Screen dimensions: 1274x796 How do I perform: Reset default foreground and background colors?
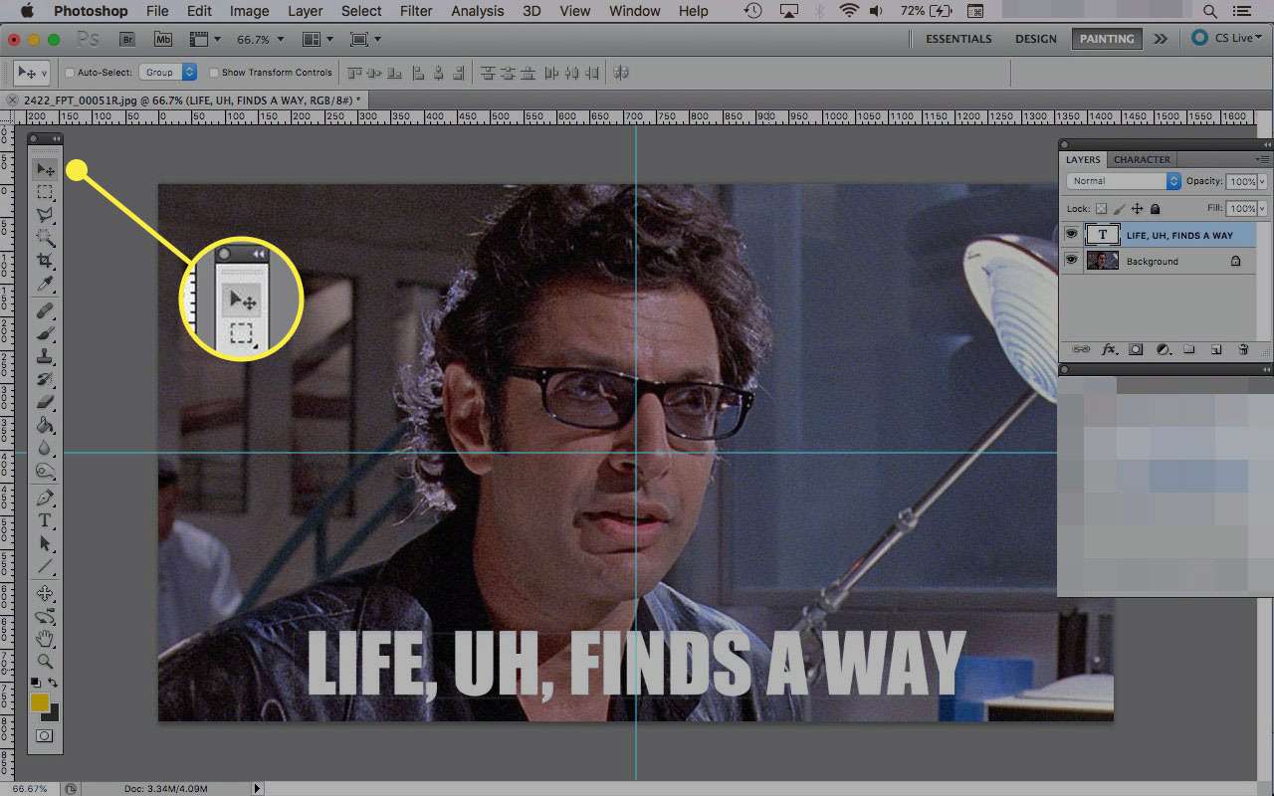[x=36, y=683]
